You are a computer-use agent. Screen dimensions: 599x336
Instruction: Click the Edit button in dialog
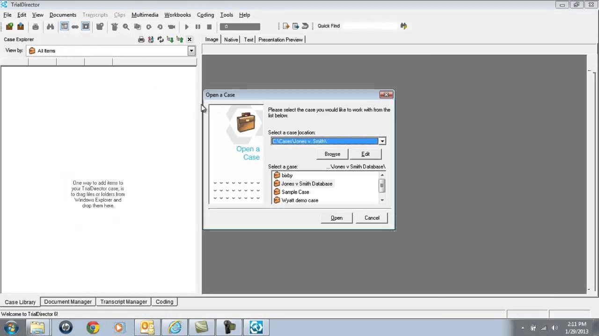[x=365, y=154]
